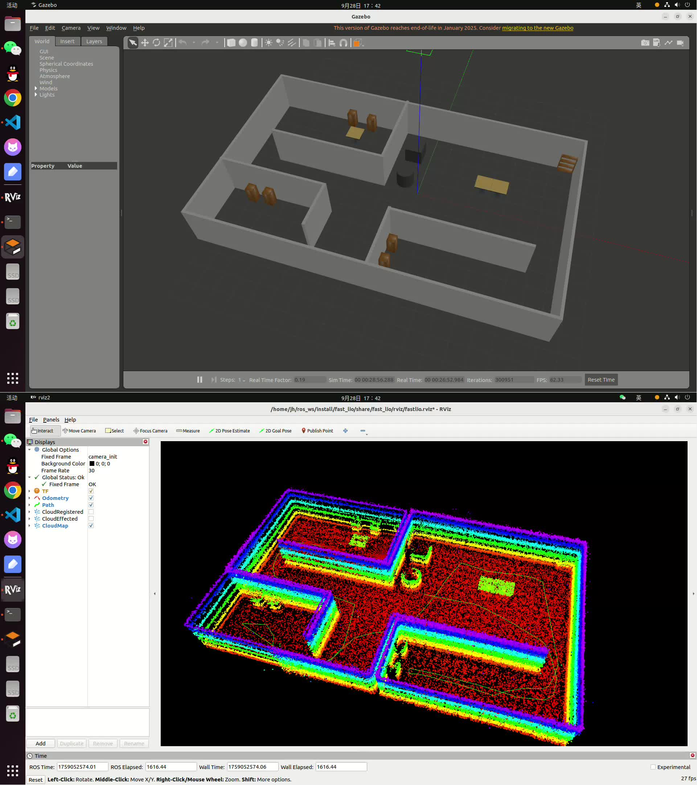
Task: Expand the Odometry display properties
Action: coord(29,498)
